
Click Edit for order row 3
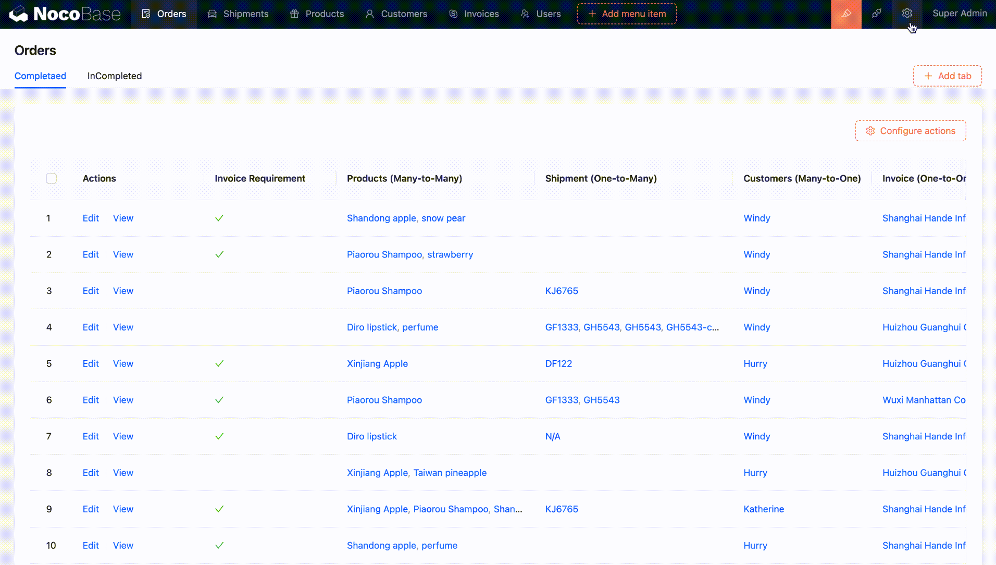coord(91,291)
